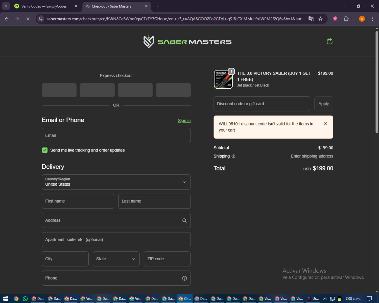Image resolution: width=379 pixels, height=303 pixels.
Task: Close the Verify Codes — SimplyCodes tab
Action: (76, 6)
